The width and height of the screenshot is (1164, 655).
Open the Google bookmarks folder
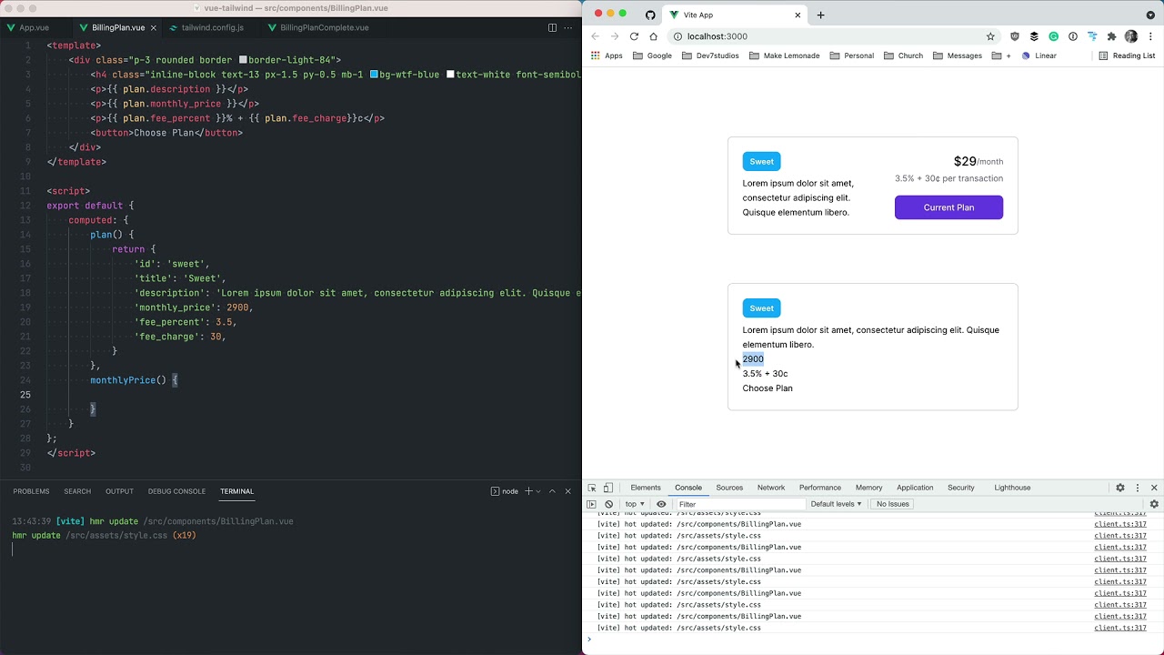point(652,55)
